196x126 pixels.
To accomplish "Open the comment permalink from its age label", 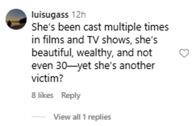I will click(79, 14).
